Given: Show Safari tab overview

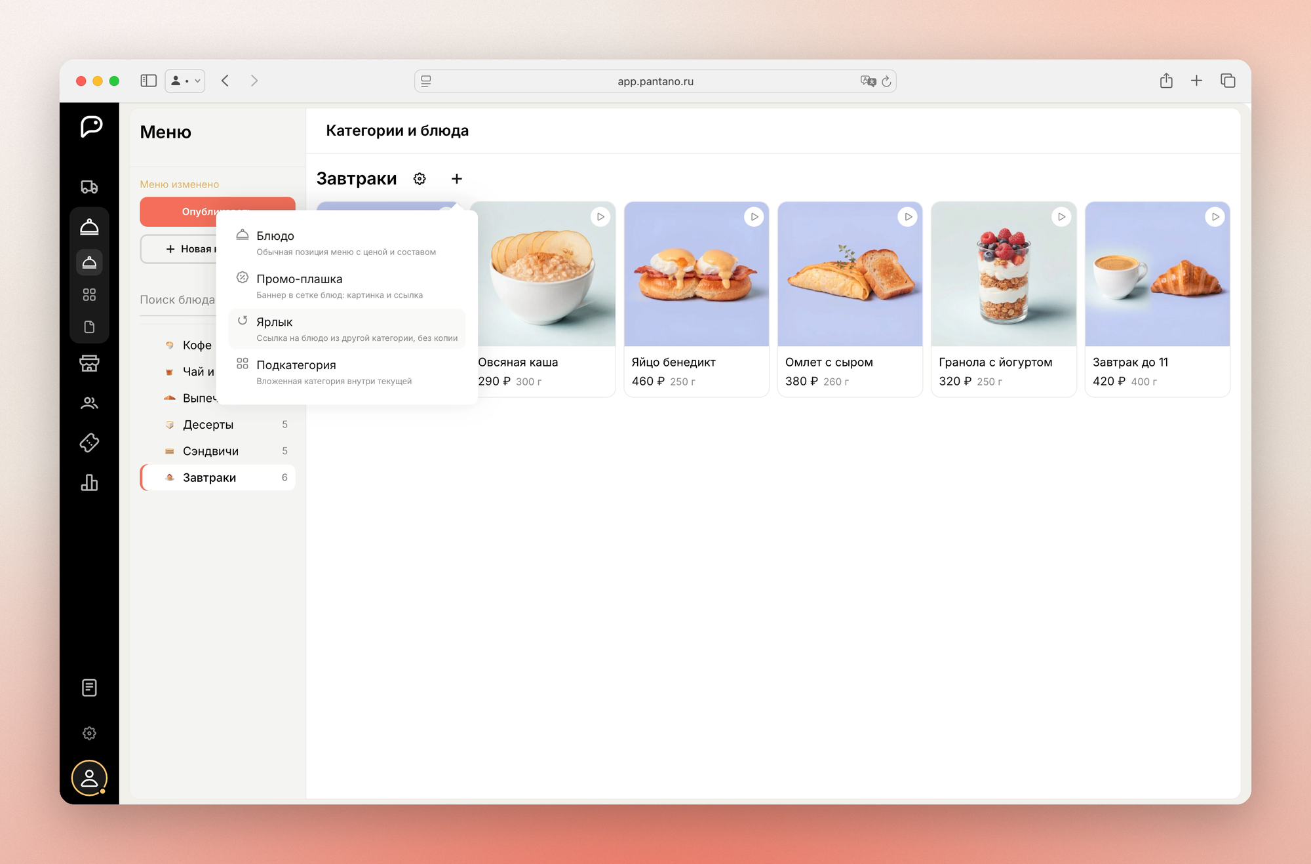Looking at the screenshot, I should (1228, 81).
